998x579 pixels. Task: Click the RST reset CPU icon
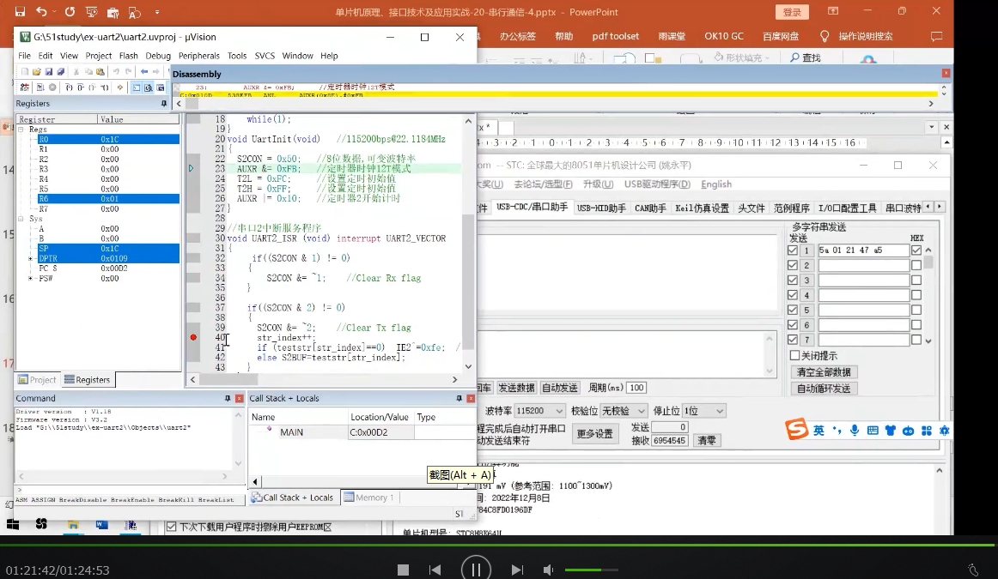[x=24, y=87]
